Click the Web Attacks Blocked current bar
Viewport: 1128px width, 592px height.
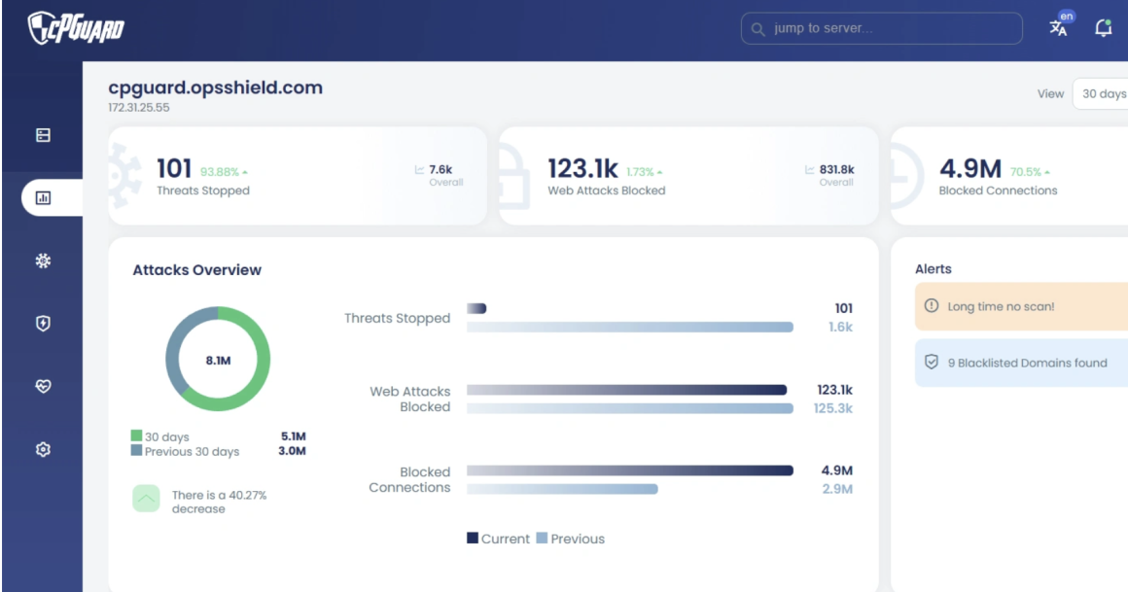click(626, 390)
